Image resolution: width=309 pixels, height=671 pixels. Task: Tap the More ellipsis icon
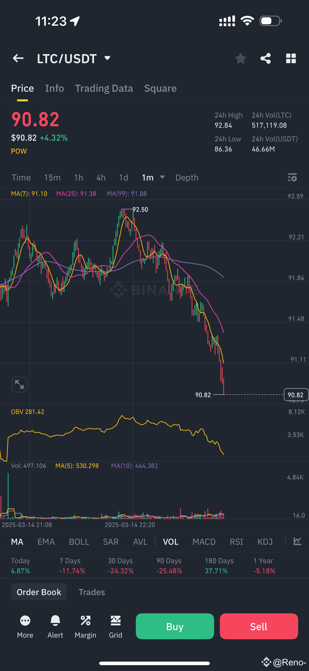click(25, 621)
